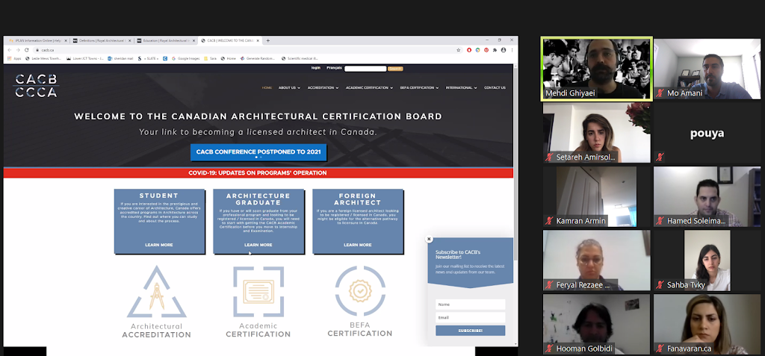The image size is (765, 356).
Task: Select the second banner carousel dot
Action: click(261, 157)
